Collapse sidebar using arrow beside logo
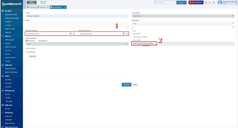This screenshot has width=238, height=128. pos(24,4)
